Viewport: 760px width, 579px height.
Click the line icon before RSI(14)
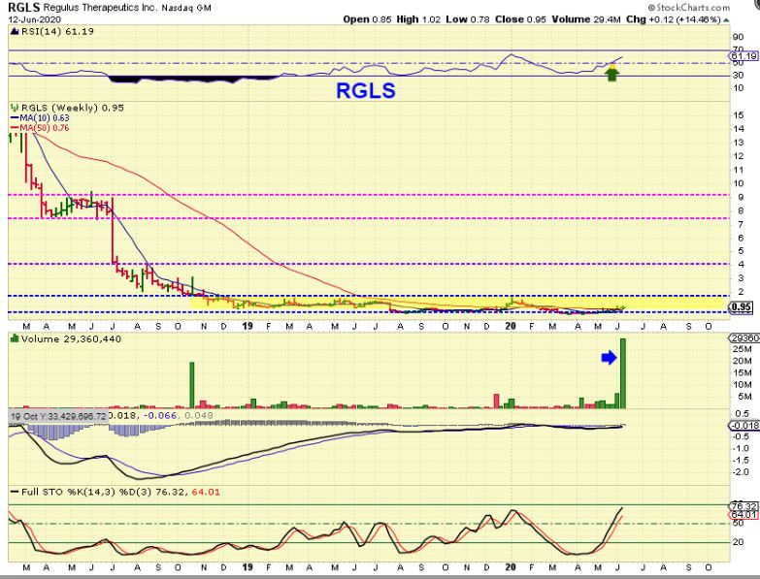(x=14, y=31)
